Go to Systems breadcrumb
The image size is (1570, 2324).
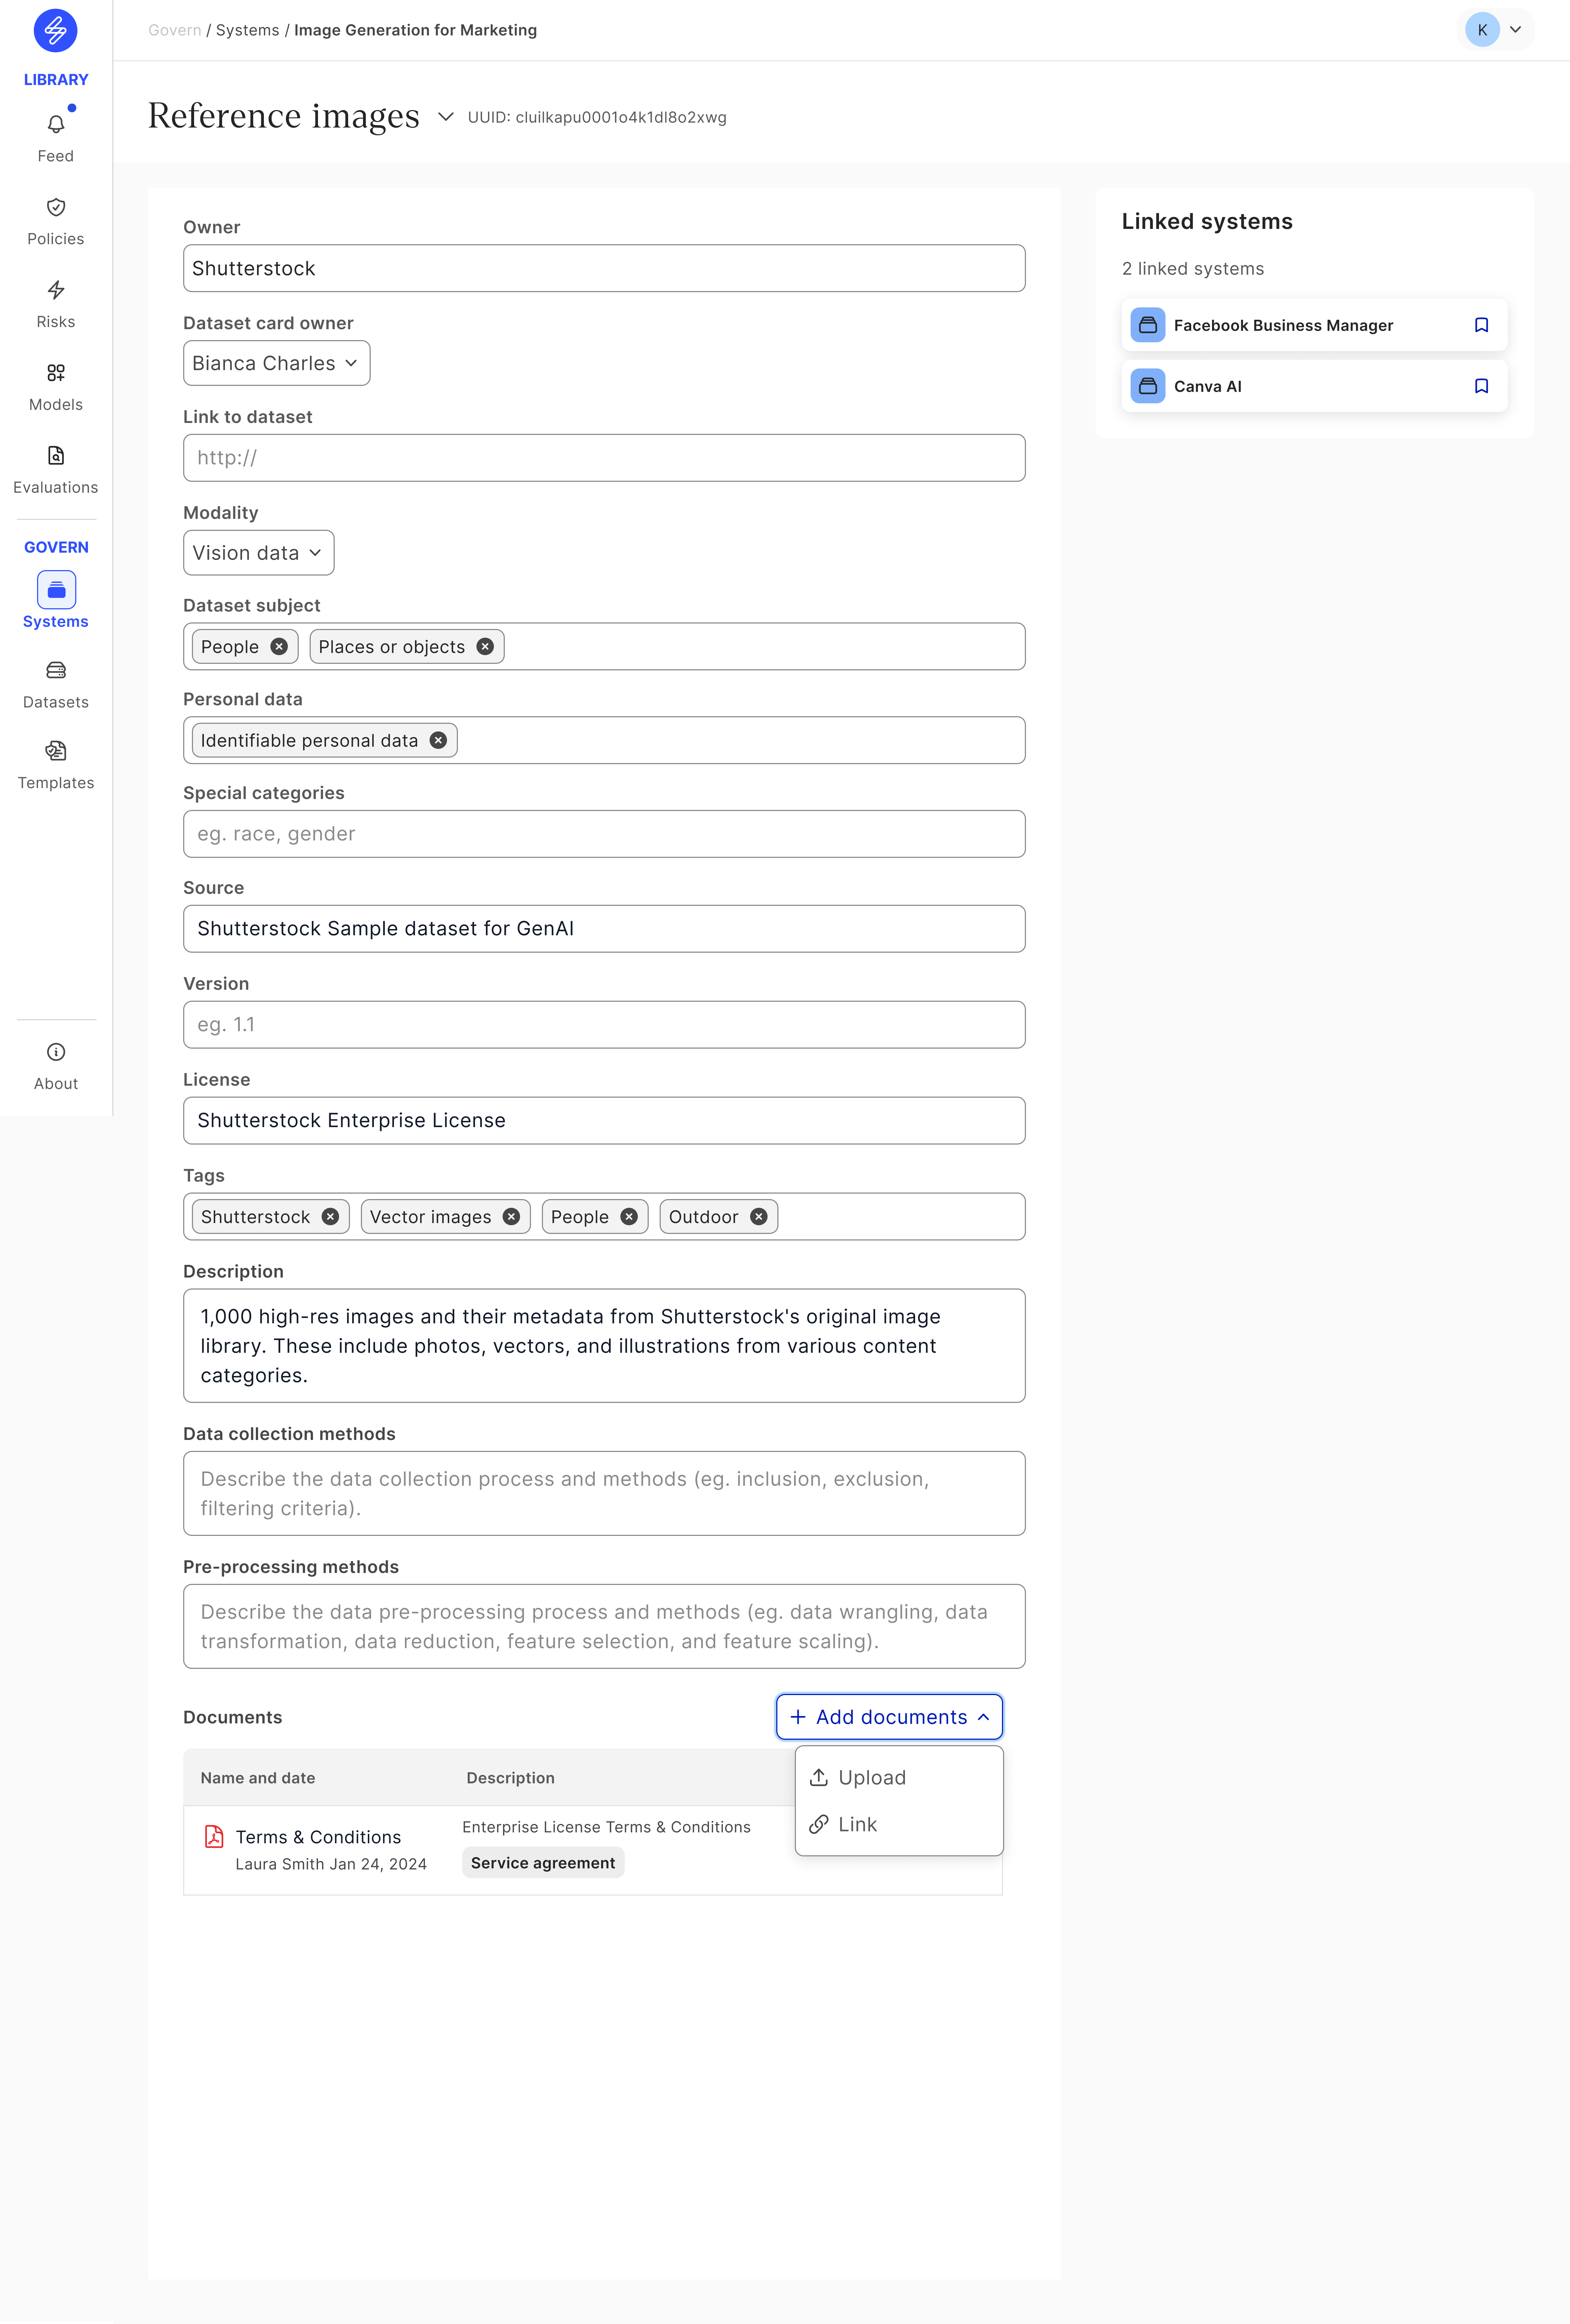[x=247, y=30]
